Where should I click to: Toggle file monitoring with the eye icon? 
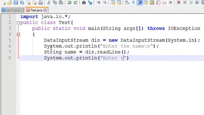(x=171, y=3)
